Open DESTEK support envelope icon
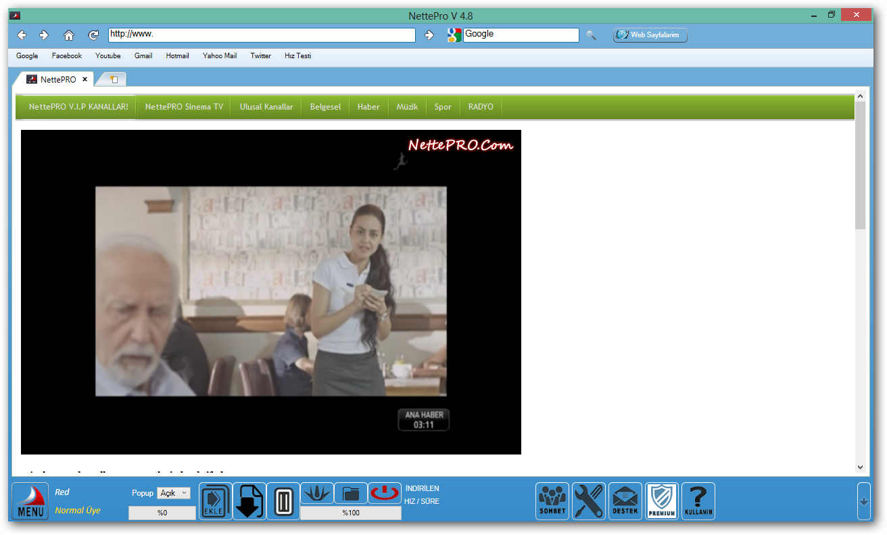The image size is (887, 535). point(625,501)
